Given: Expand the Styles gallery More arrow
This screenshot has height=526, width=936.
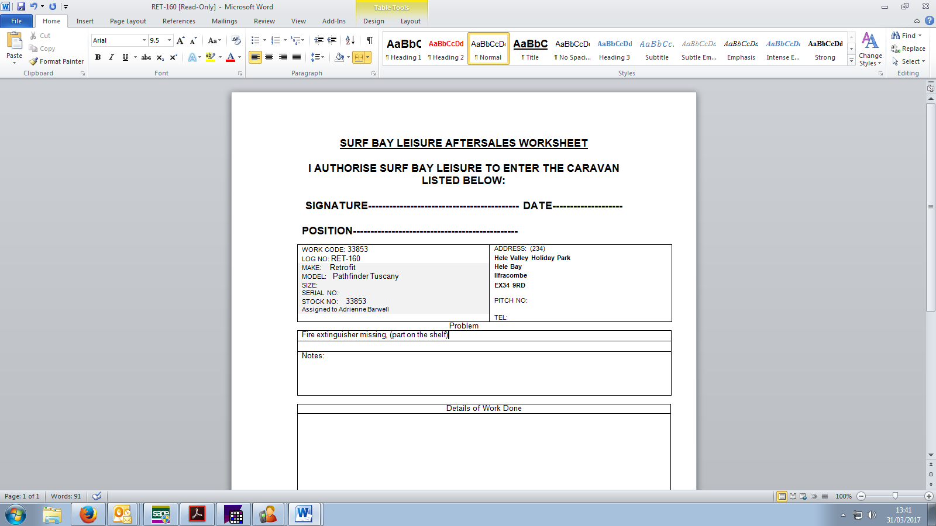Looking at the screenshot, I should (x=851, y=61).
